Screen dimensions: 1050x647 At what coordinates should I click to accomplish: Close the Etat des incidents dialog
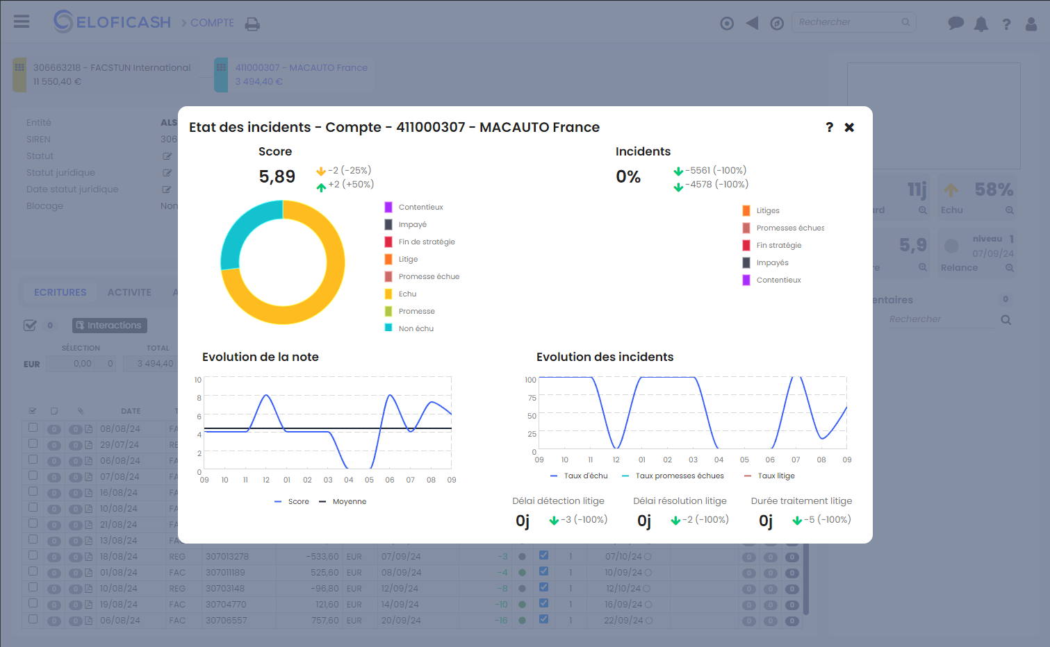849,127
